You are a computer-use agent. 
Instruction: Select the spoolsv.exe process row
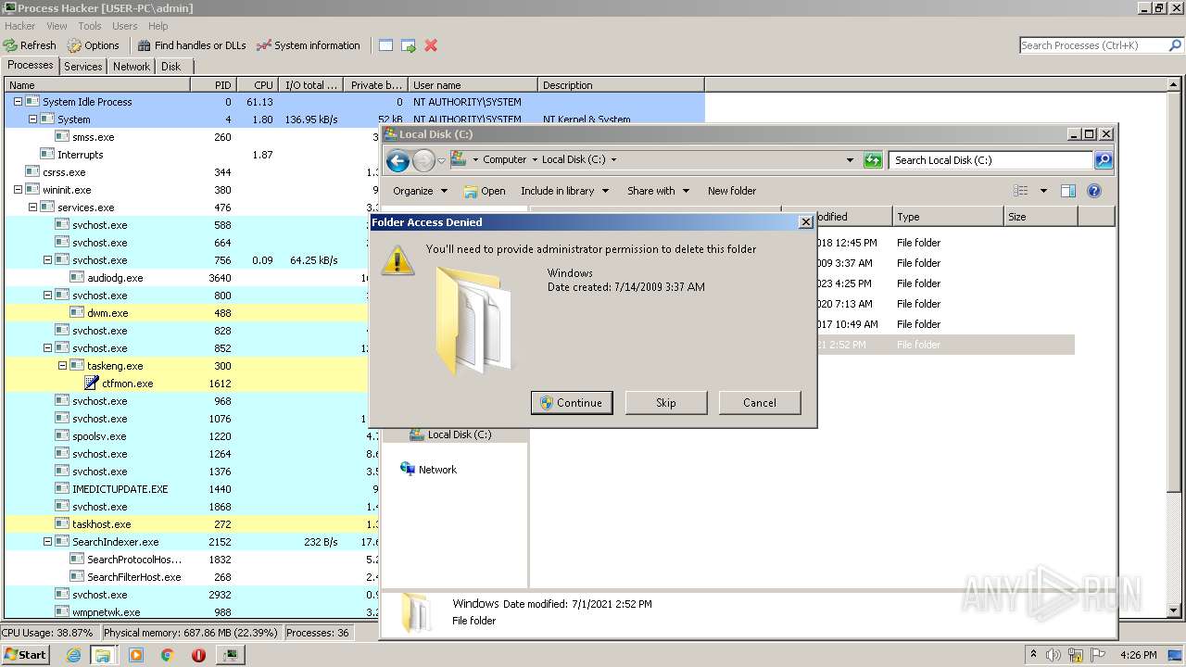[x=191, y=436]
